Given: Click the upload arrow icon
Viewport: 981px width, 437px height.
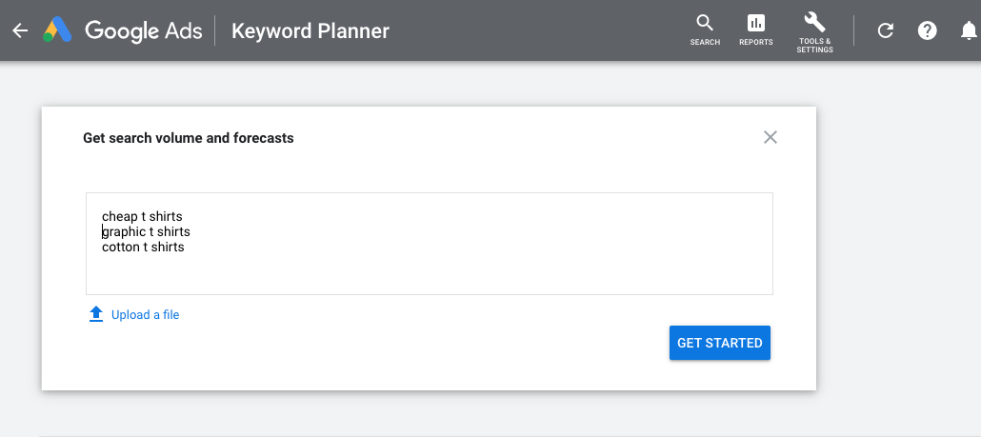Looking at the screenshot, I should pos(95,314).
